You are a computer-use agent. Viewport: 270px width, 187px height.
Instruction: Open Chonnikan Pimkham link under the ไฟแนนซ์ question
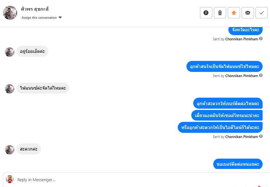(242, 76)
